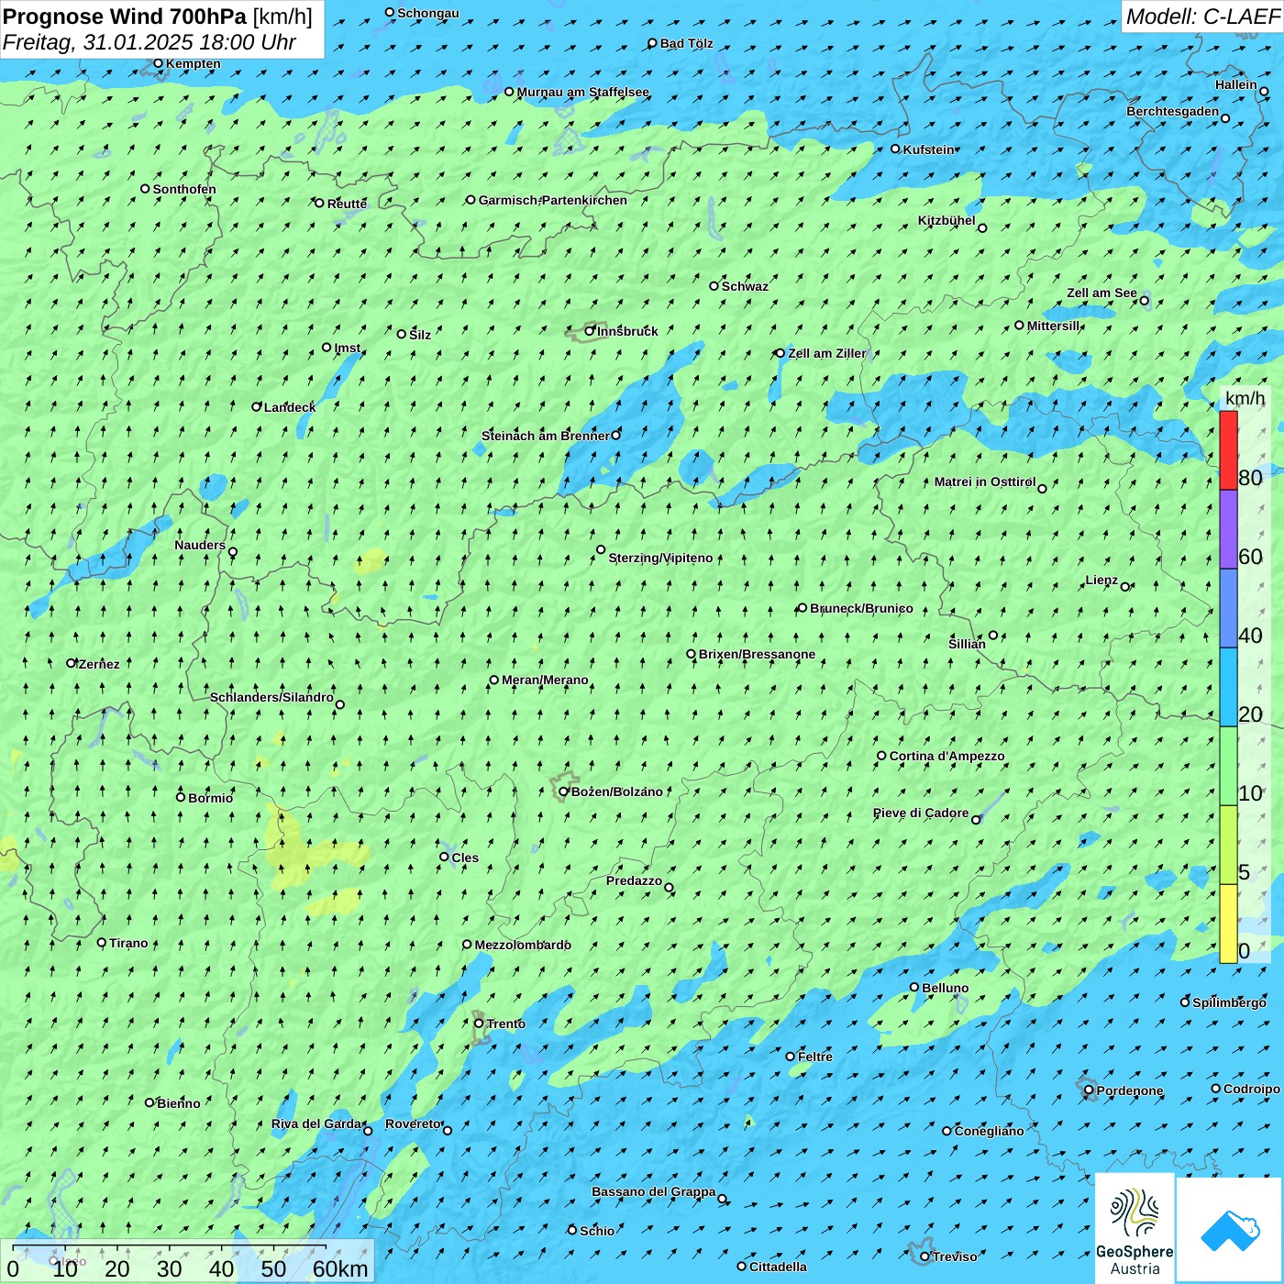The image size is (1284, 1284).
Task: Click the Meran/Merano place label
Action: pyautogui.click(x=545, y=681)
